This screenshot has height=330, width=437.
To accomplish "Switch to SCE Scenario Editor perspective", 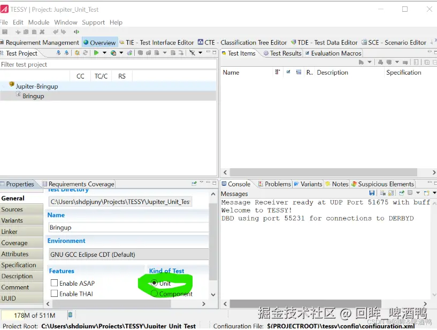I will coord(394,43).
